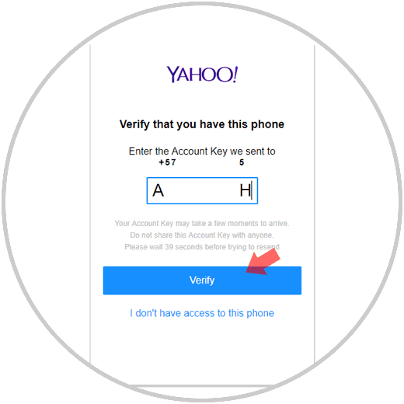This screenshot has height=404, width=404.
Task: Click the hidden middle part of the phone number
Action: point(207,162)
